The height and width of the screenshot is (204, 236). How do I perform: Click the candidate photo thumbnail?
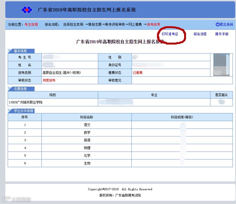pos(221,65)
